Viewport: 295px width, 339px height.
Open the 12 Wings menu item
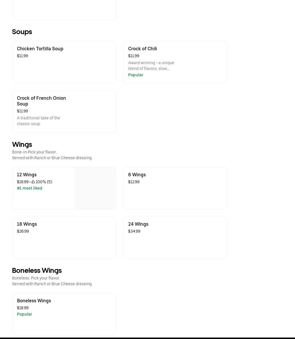tap(64, 188)
